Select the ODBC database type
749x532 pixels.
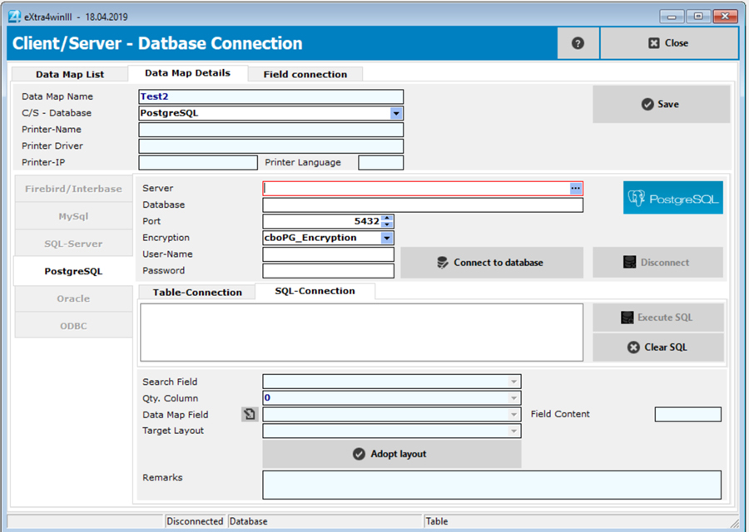[72, 325]
